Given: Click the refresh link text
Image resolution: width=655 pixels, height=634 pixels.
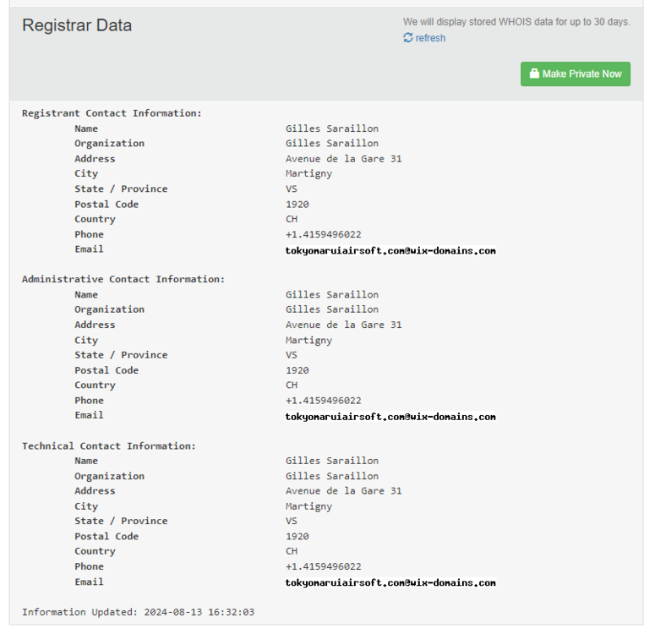Looking at the screenshot, I should click(x=430, y=38).
